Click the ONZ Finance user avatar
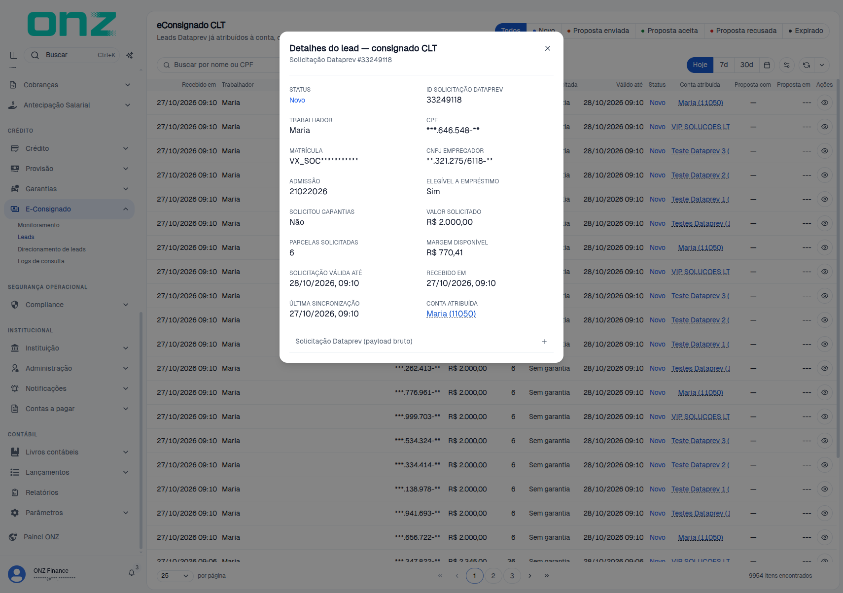The image size is (843, 593). point(17,574)
